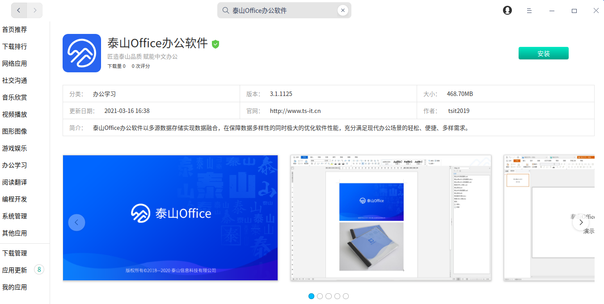604x304 pixels.
Task: Minimize the app store window
Action: click(x=552, y=10)
